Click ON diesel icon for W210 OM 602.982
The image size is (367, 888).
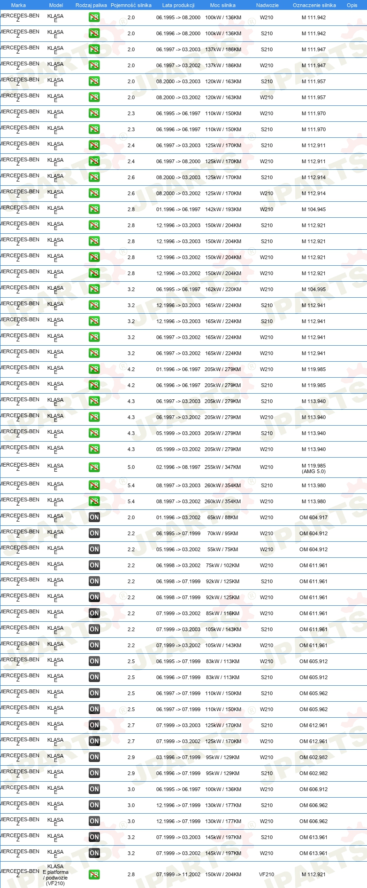tap(94, 757)
